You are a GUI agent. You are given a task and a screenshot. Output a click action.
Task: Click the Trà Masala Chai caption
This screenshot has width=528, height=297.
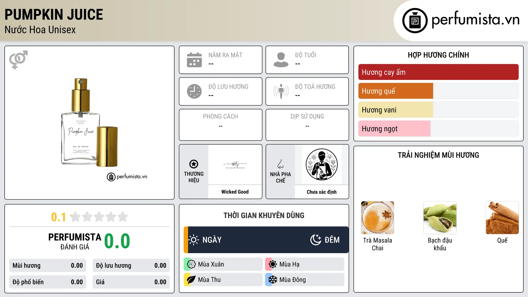tap(377, 244)
